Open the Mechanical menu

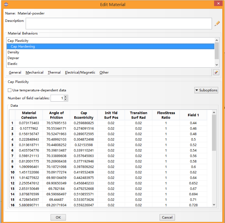(34, 73)
